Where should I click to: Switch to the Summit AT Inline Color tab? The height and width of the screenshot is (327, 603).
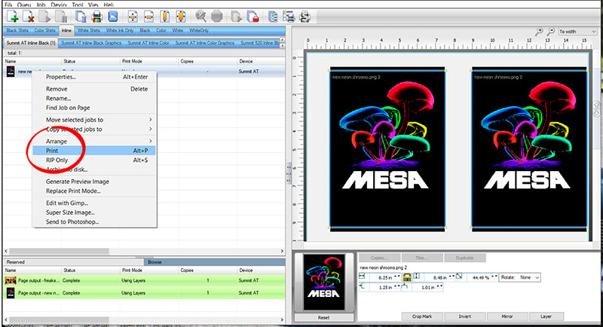point(148,43)
